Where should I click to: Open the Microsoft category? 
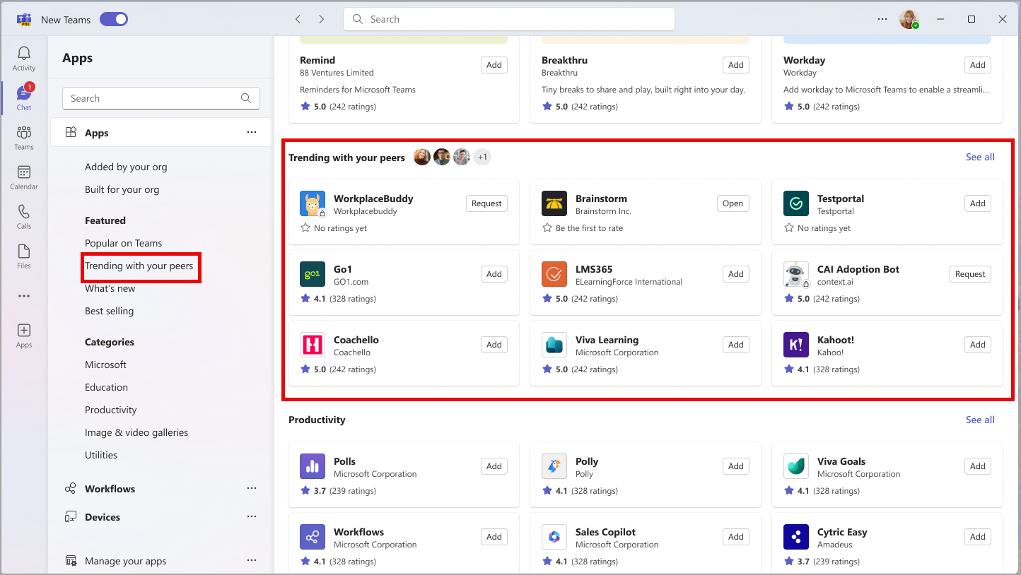point(105,364)
